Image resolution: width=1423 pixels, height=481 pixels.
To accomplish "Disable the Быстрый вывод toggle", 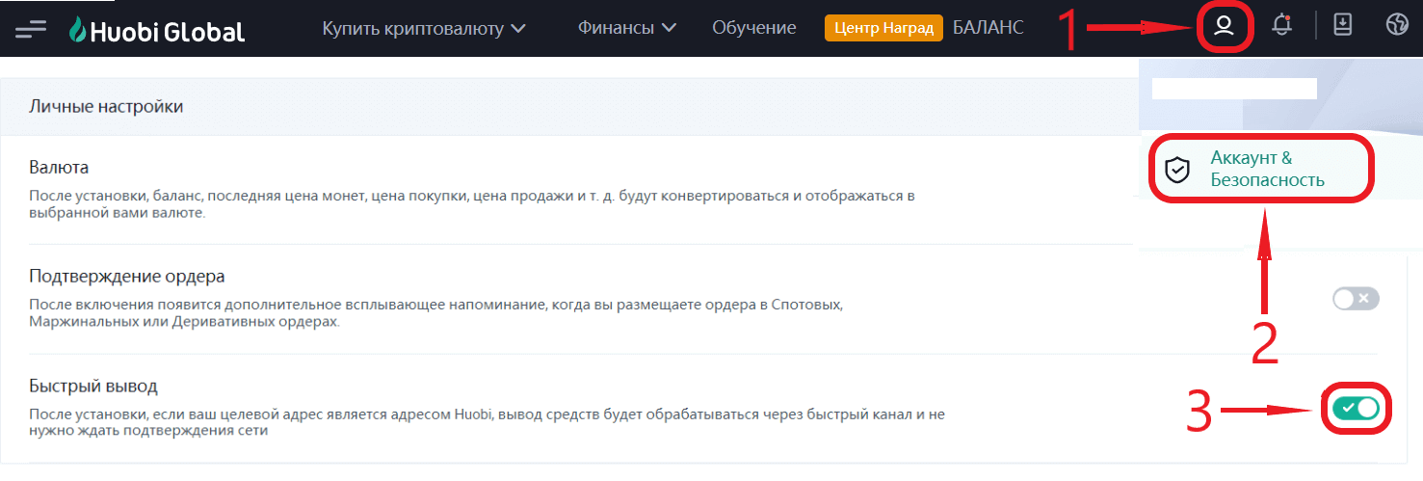I will [1356, 409].
